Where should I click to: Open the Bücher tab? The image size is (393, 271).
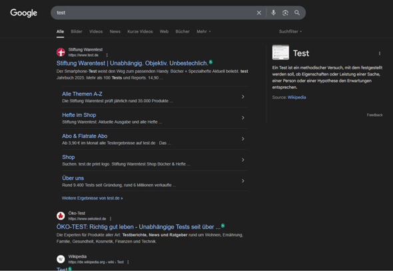click(183, 31)
